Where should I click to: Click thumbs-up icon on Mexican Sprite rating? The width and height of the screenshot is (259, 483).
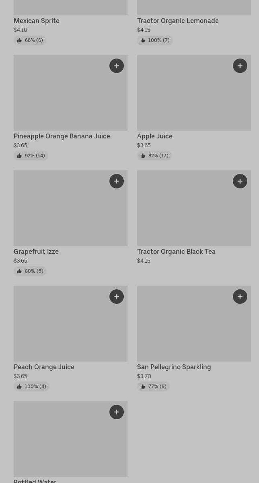pos(19,40)
